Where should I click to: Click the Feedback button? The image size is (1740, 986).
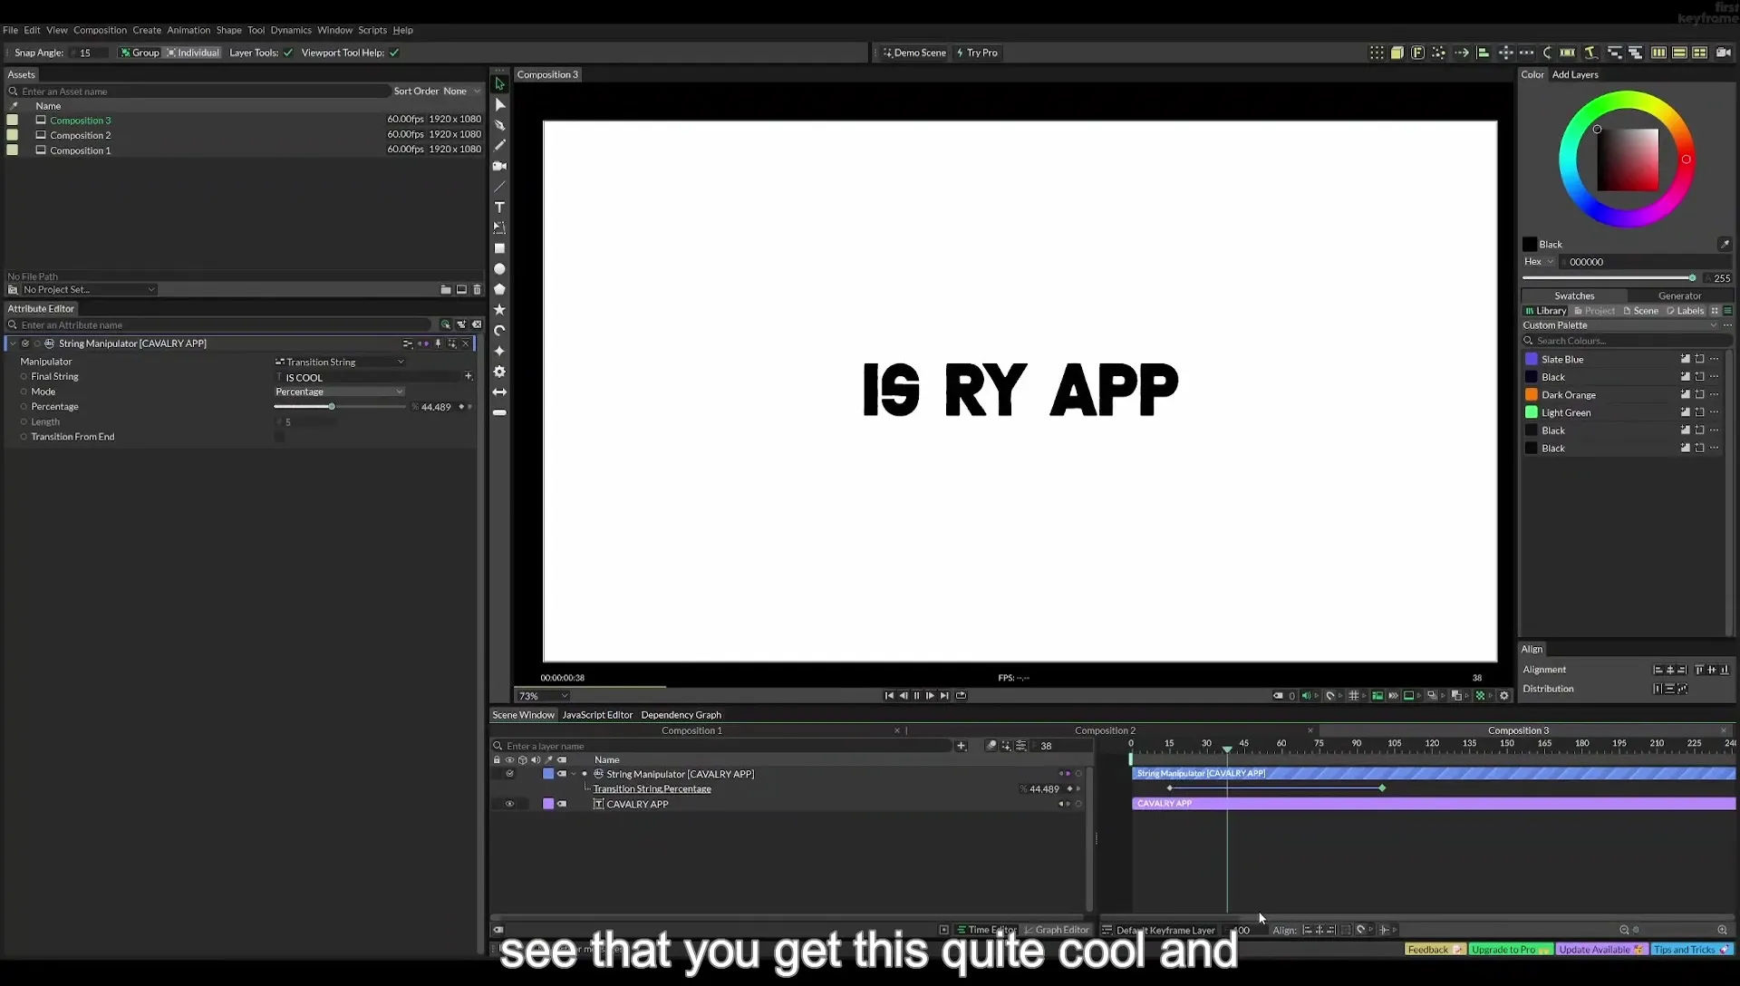(x=1435, y=950)
